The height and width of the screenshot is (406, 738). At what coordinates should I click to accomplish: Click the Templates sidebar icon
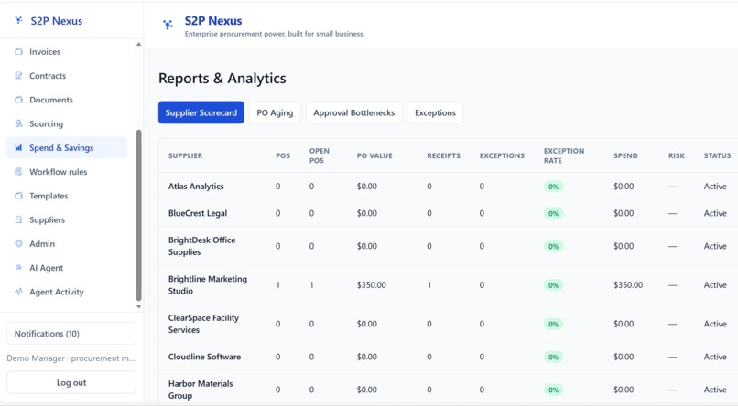pos(18,196)
